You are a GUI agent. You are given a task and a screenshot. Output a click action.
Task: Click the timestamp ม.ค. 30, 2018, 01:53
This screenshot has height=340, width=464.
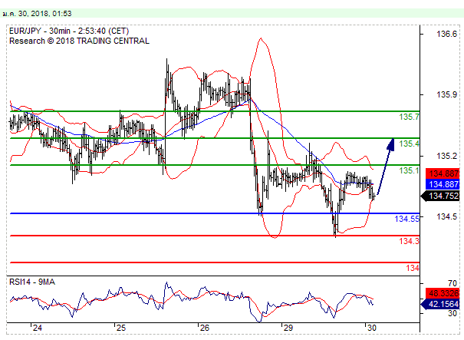[x=37, y=14]
